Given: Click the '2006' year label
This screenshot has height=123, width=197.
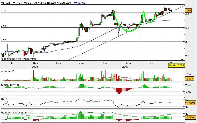Looking at the screenshot, I should coord(35,67).
